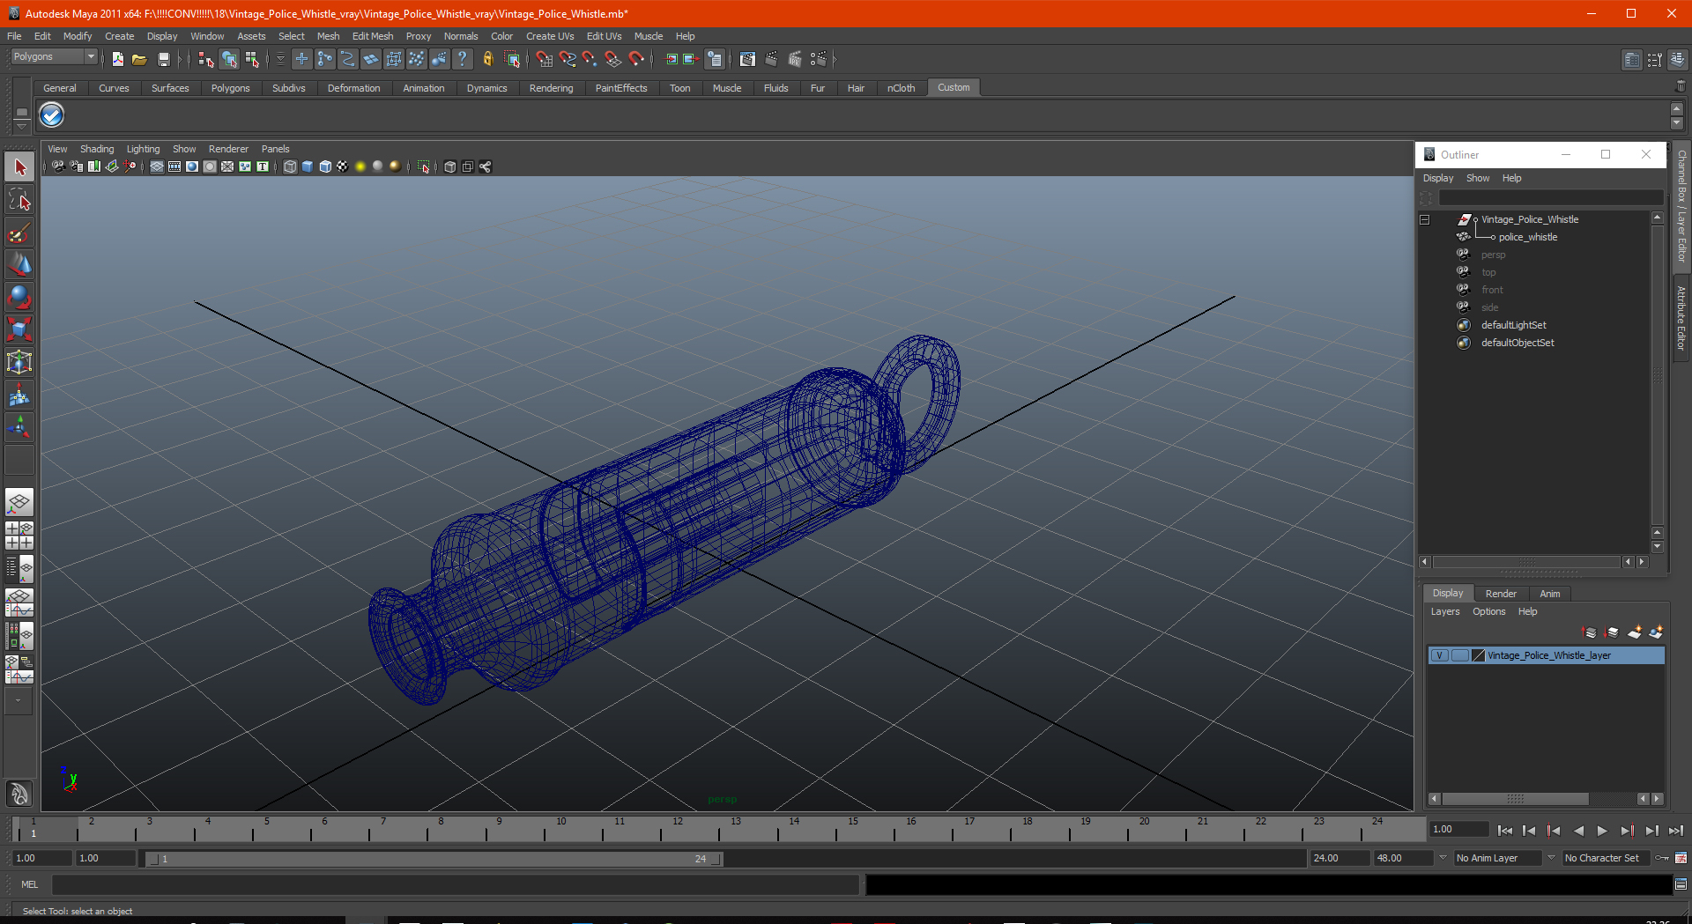1692x924 pixels.
Task: Click Create layer from selected icon
Action: point(1656,632)
